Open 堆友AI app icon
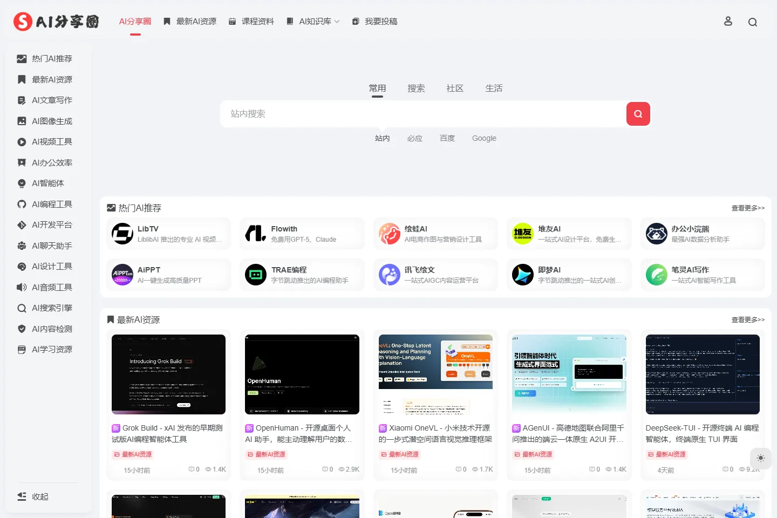This screenshot has width=777, height=518. [x=523, y=234]
